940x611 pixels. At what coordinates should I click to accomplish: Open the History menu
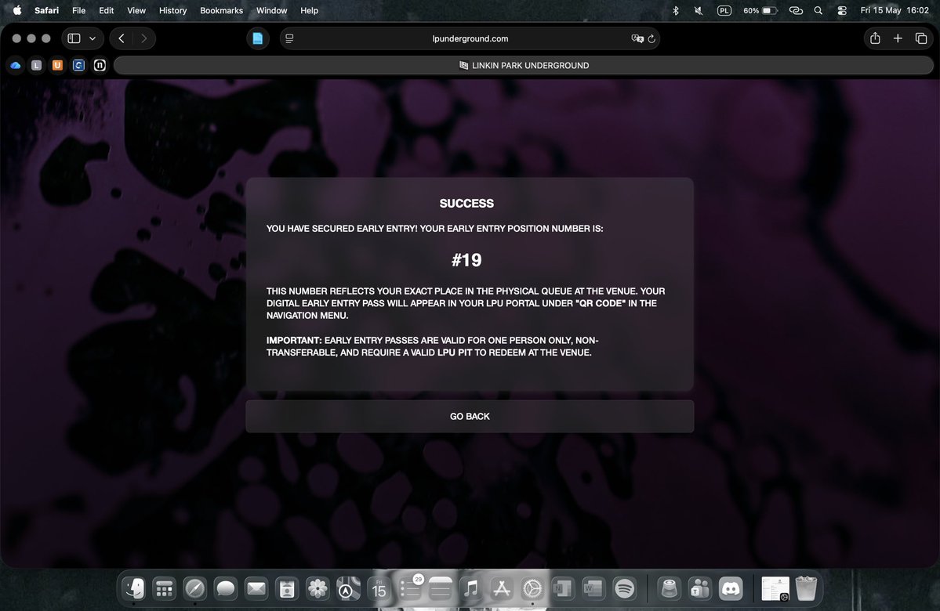[x=172, y=10]
